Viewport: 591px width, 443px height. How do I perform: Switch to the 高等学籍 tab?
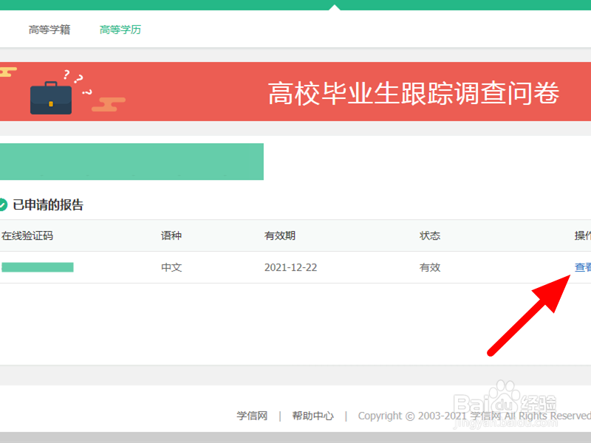click(49, 30)
